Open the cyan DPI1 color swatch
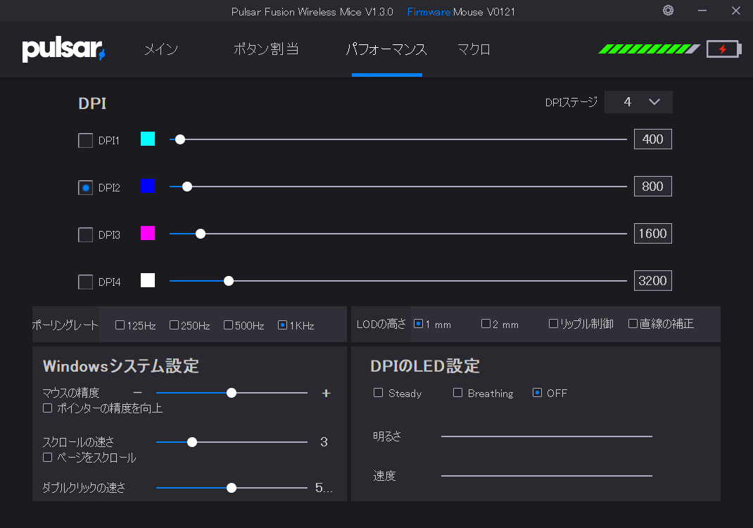The height and width of the screenshot is (528, 753). click(148, 139)
